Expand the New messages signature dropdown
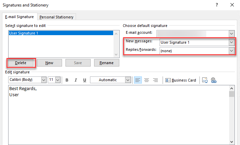The width and height of the screenshot is (240, 145). pos(231,42)
